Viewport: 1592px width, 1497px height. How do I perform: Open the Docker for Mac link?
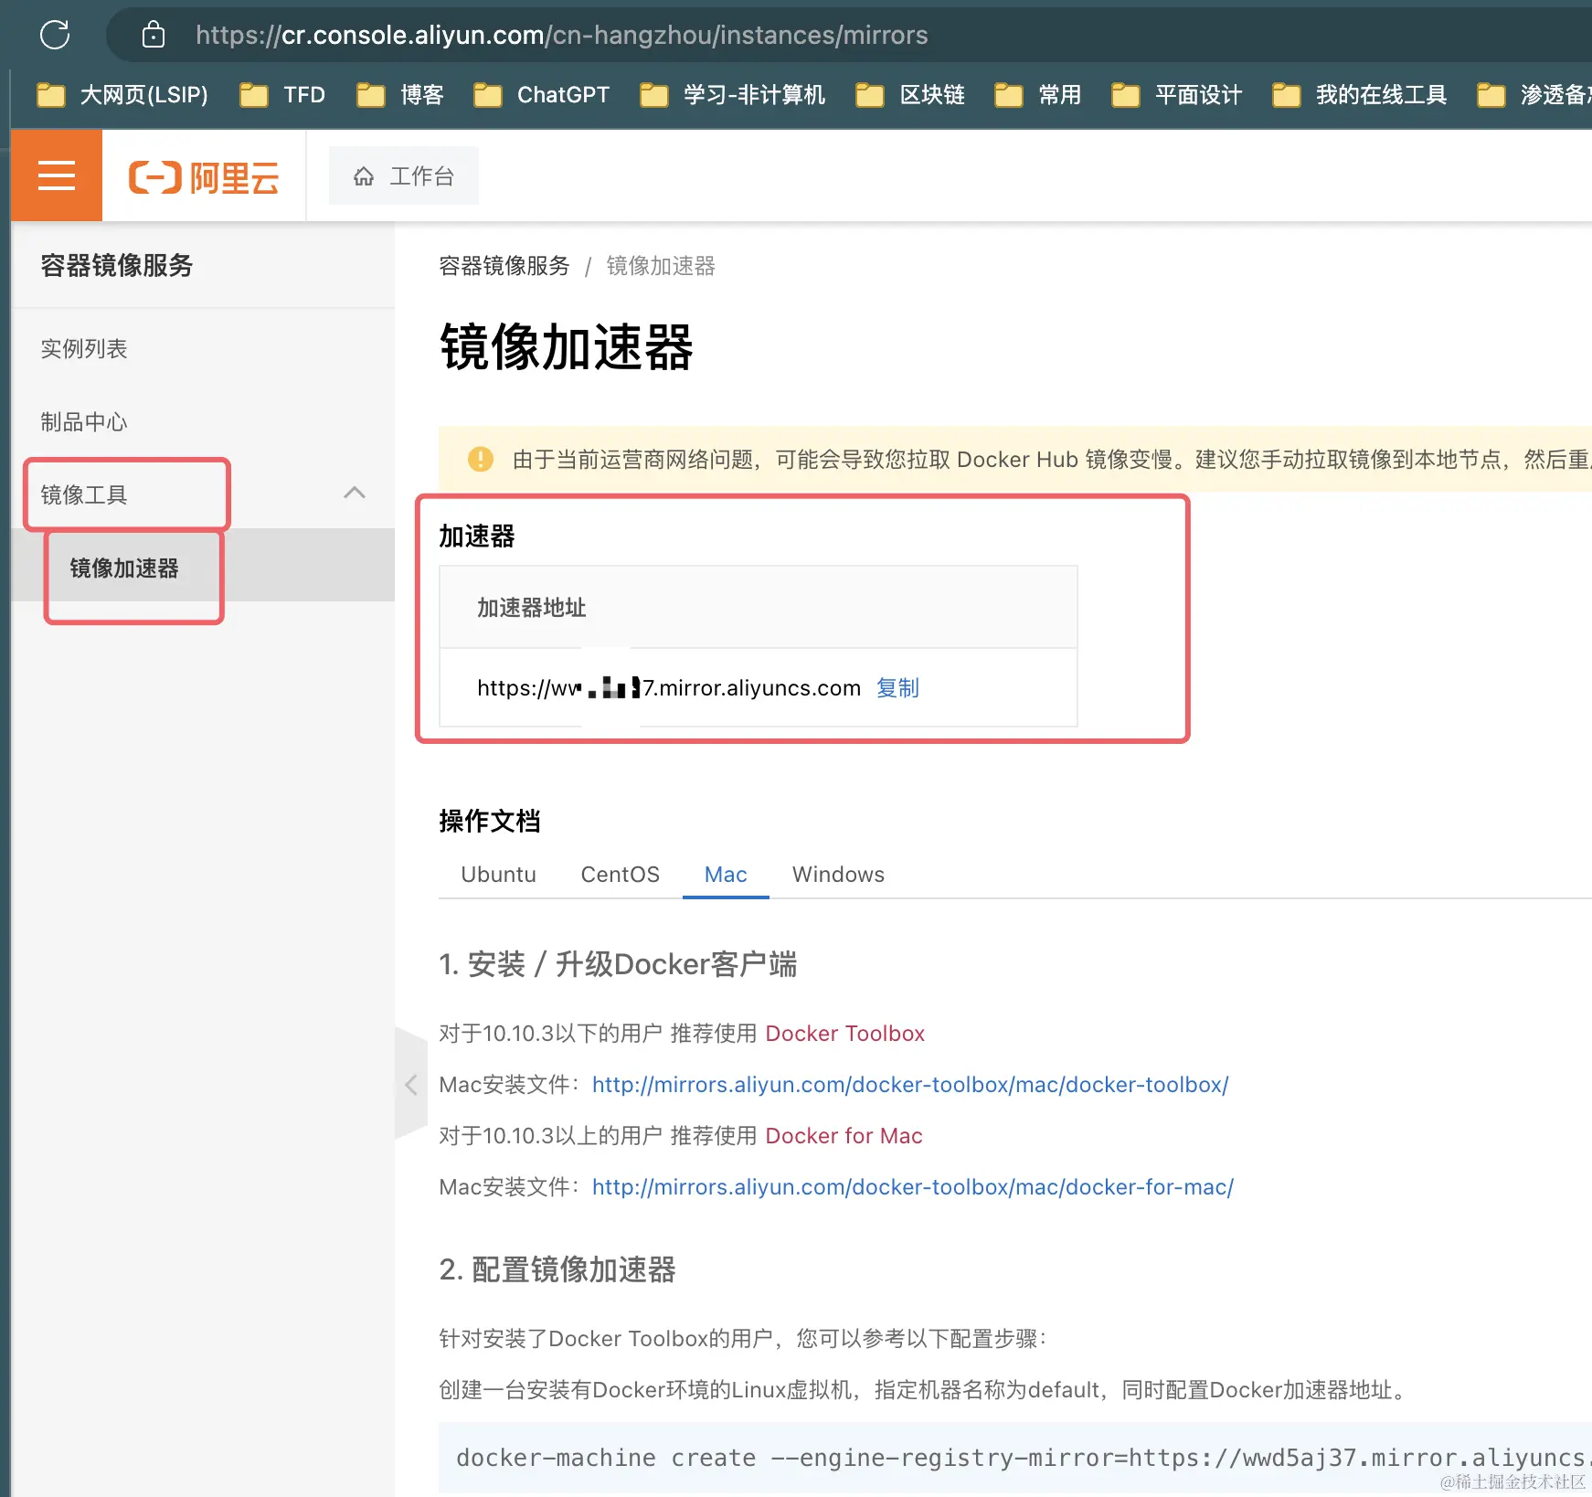click(x=844, y=1136)
